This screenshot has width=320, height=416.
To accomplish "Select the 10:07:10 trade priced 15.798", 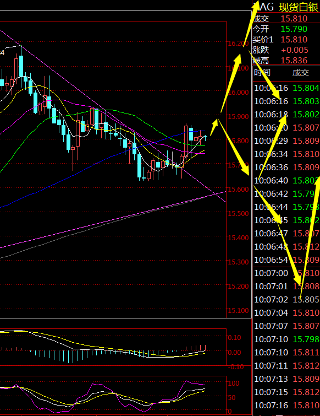I will [x=286, y=339].
